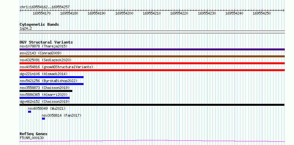Click the nsv1078878 (Thareja2015) variant label
Viewport: 294px width, 145px height.
44,46
